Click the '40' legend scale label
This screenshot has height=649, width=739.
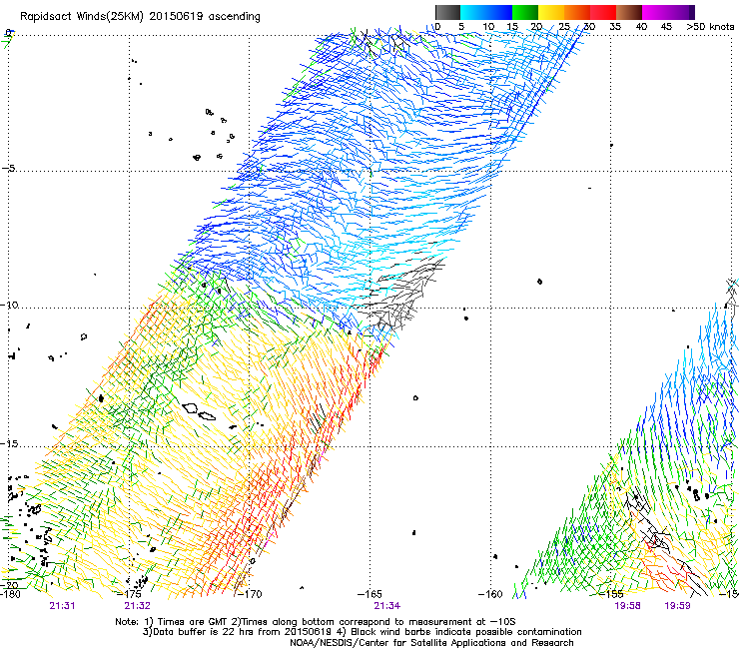pos(641,27)
